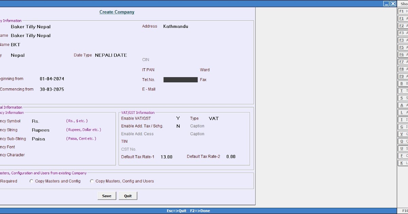The image size is (408, 214).
Task: Click the S hotkey sidebar button
Action: pyautogui.click(x=403, y=98)
